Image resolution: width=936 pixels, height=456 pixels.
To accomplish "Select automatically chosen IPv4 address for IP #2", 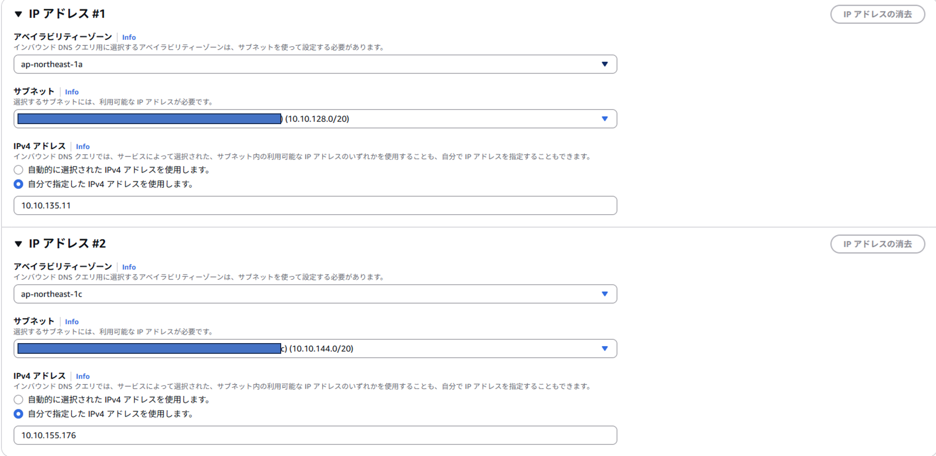I will click(18, 400).
